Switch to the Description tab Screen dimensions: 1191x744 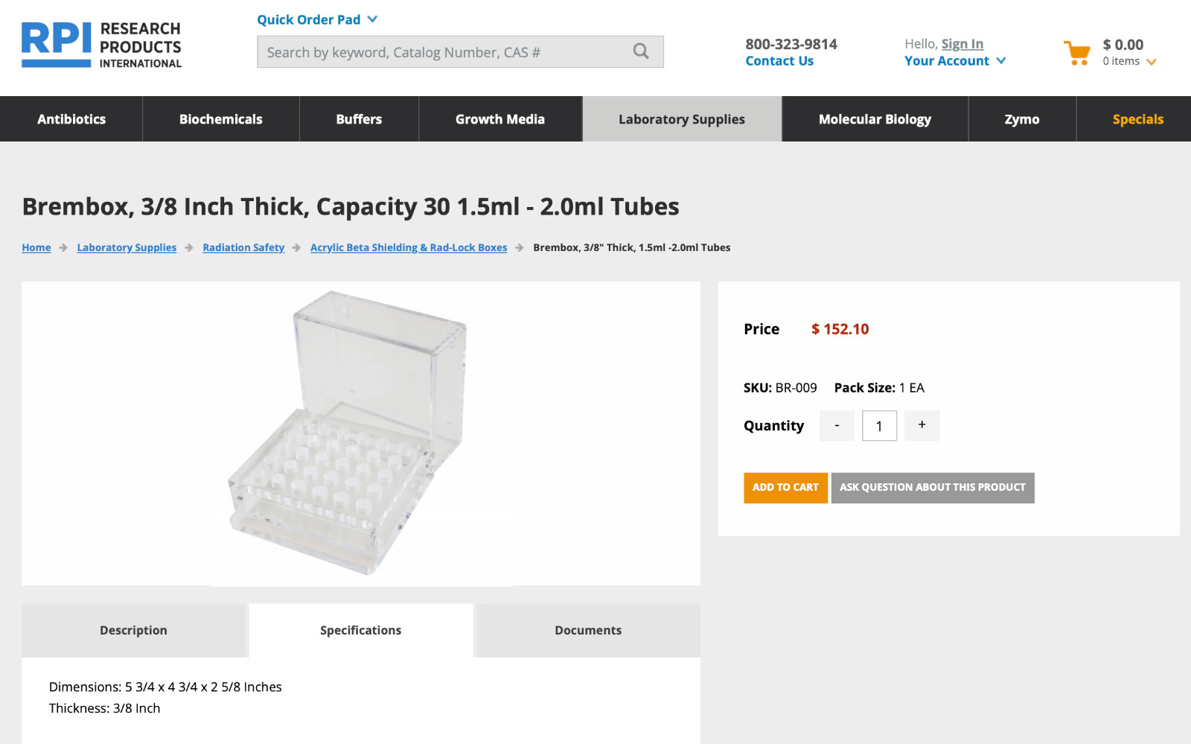134,630
